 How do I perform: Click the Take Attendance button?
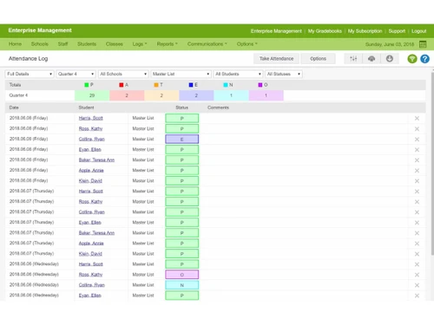[276, 59]
